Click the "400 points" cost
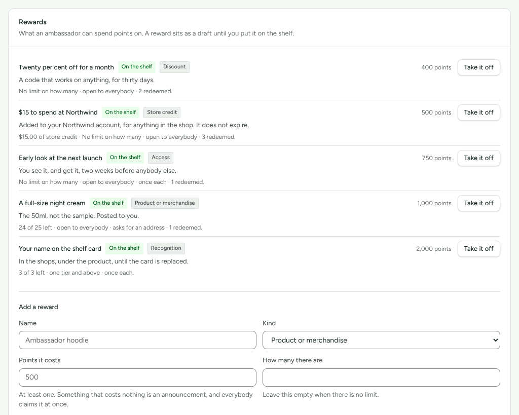The width and height of the screenshot is (519, 415). tap(436, 67)
